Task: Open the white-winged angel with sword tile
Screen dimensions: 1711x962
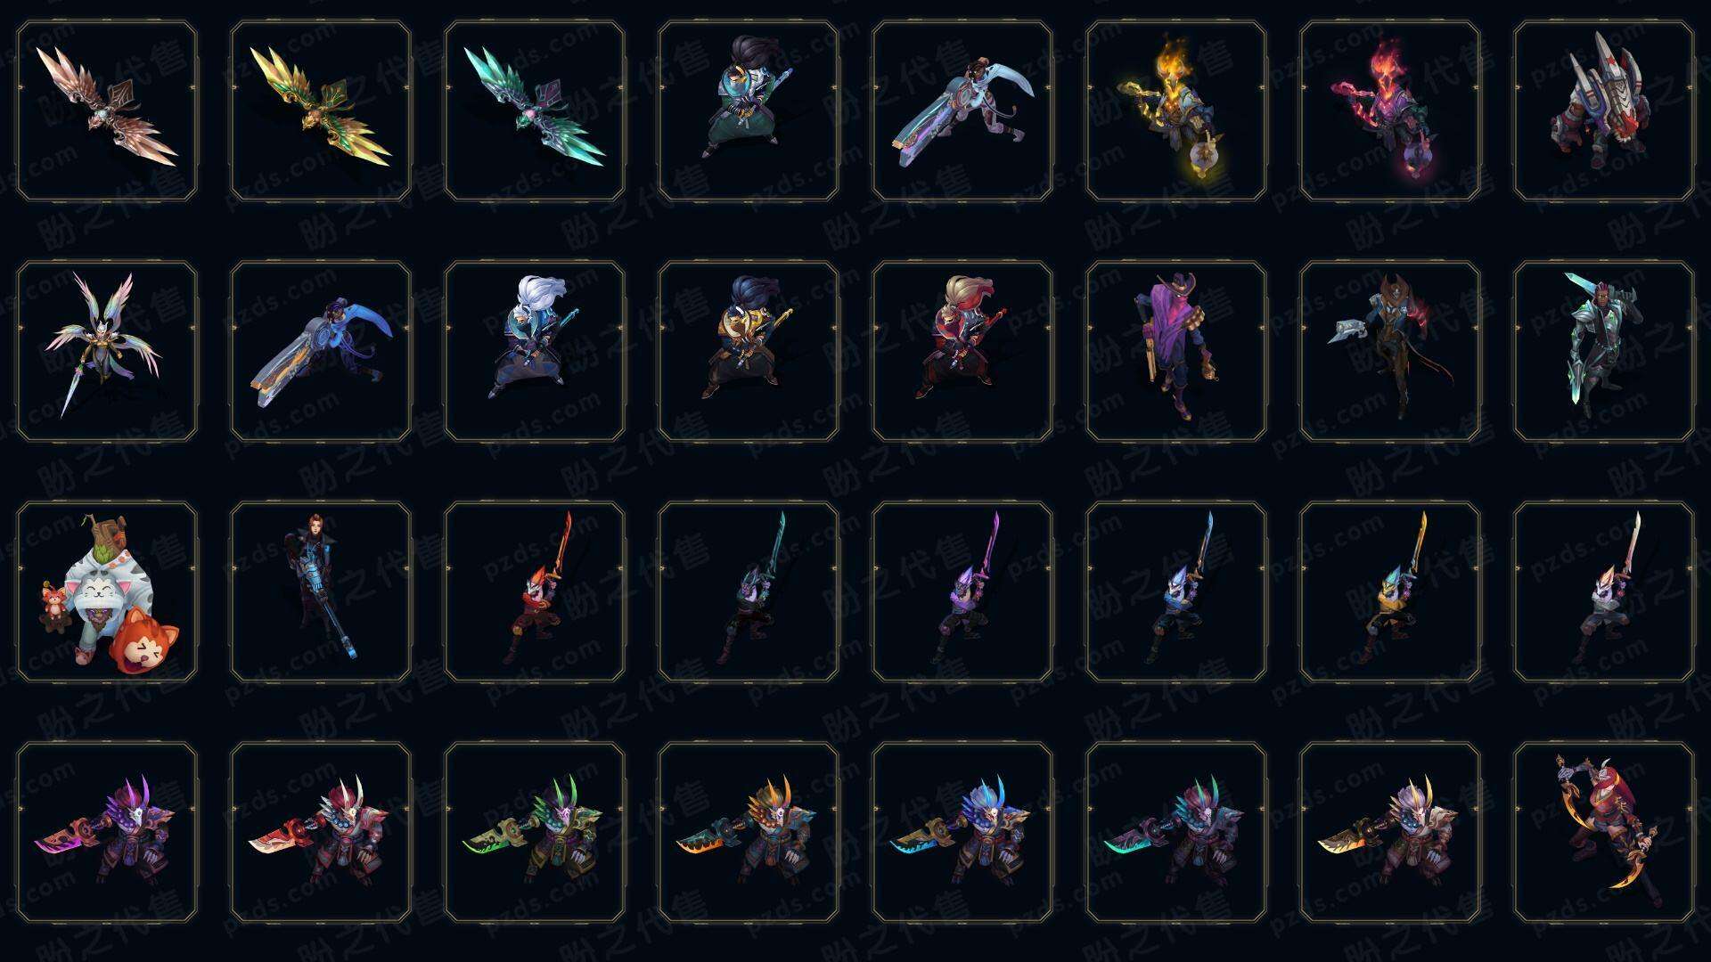Action: [107, 351]
